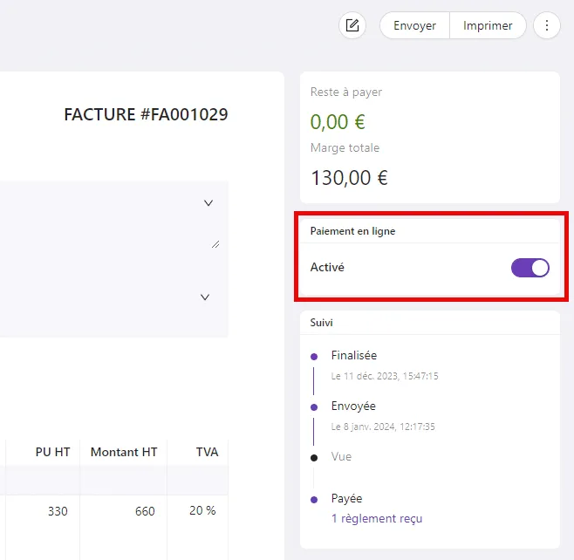Image resolution: width=574 pixels, height=560 pixels.
Task: Click the Imprimer button
Action: [x=488, y=25]
